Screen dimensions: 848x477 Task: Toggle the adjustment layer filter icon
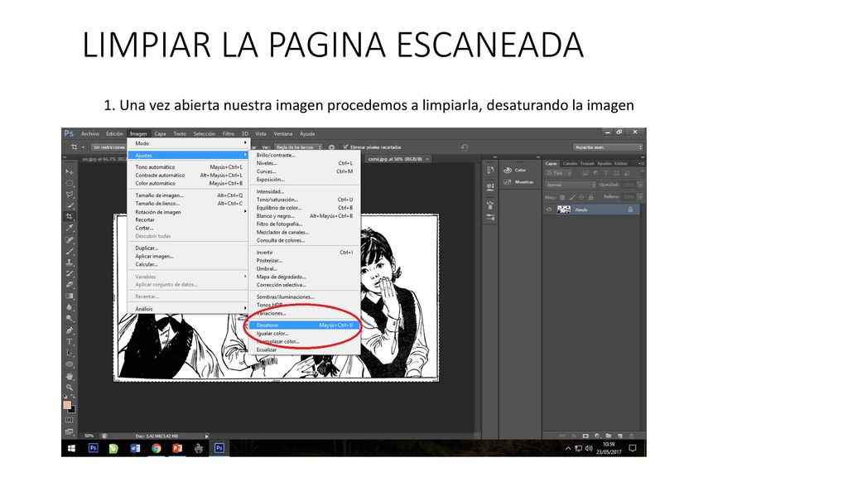point(595,173)
